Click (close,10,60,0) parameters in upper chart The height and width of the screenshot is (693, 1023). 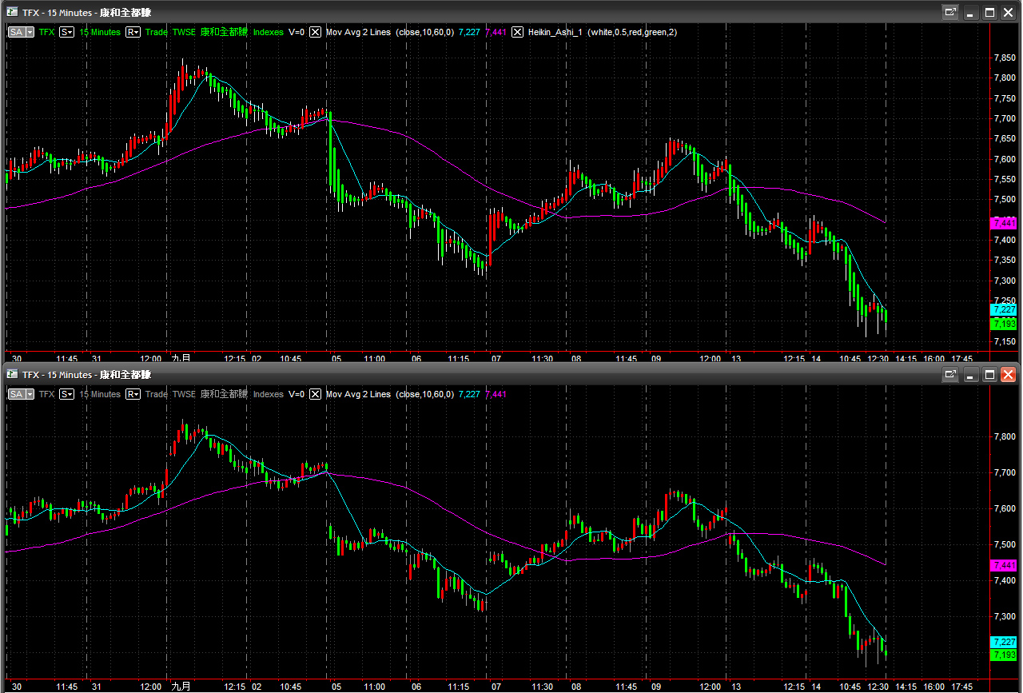point(424,32)
